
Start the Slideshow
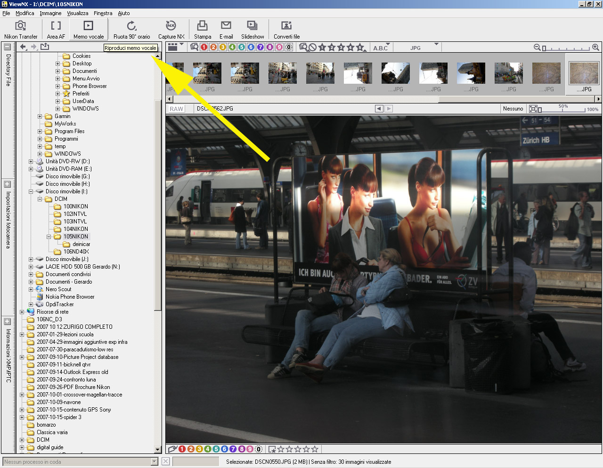click(x=253, y=30)
